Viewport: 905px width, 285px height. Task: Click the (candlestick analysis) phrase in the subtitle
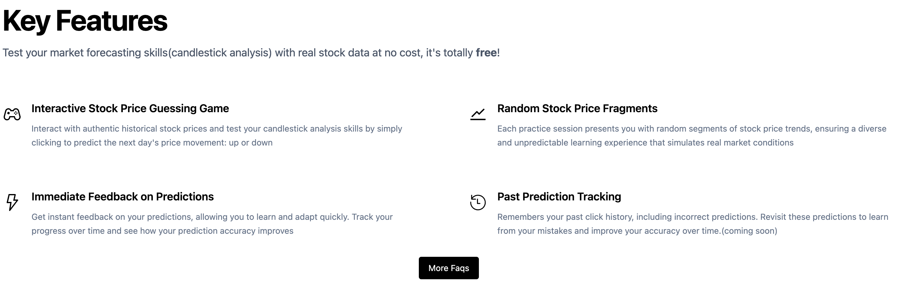[x=220, y=53]
